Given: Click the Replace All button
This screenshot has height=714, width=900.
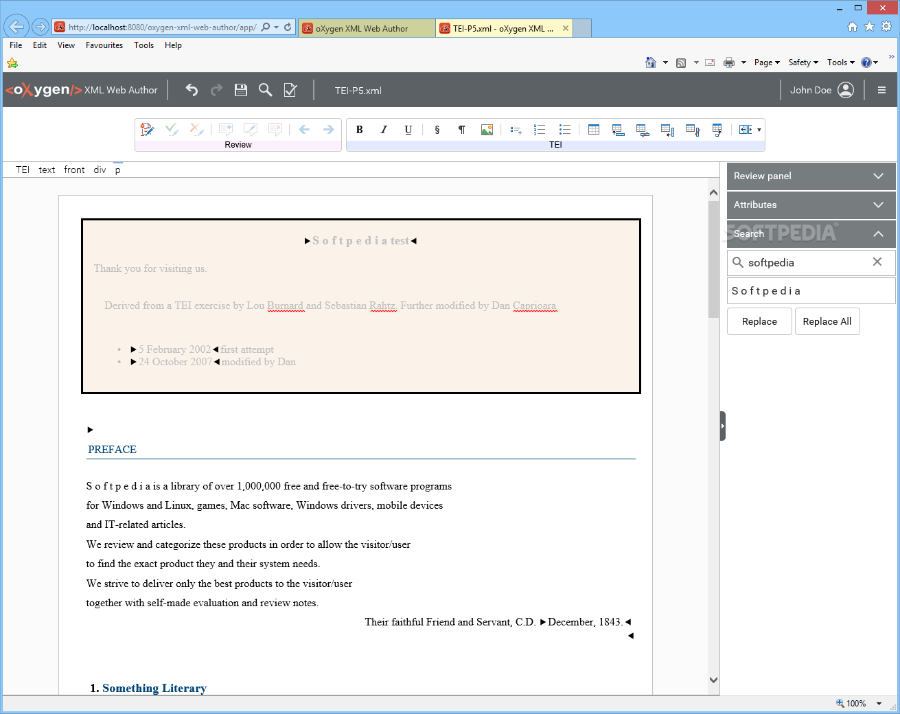Looking at the screenshot, I should (x=827, y=321).
